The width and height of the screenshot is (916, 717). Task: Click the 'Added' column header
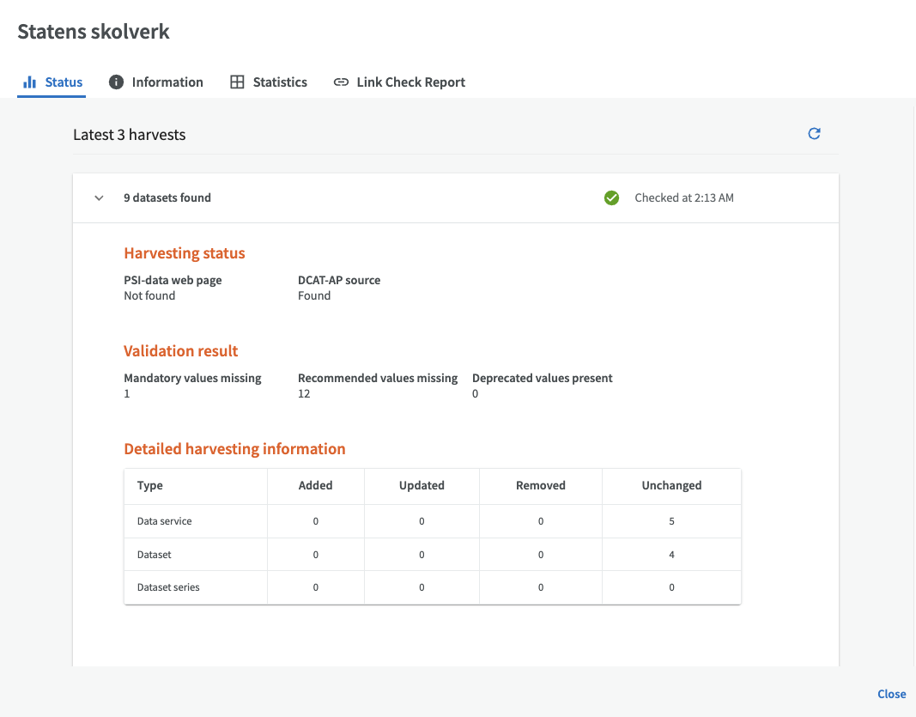click(x=315, y=486)
